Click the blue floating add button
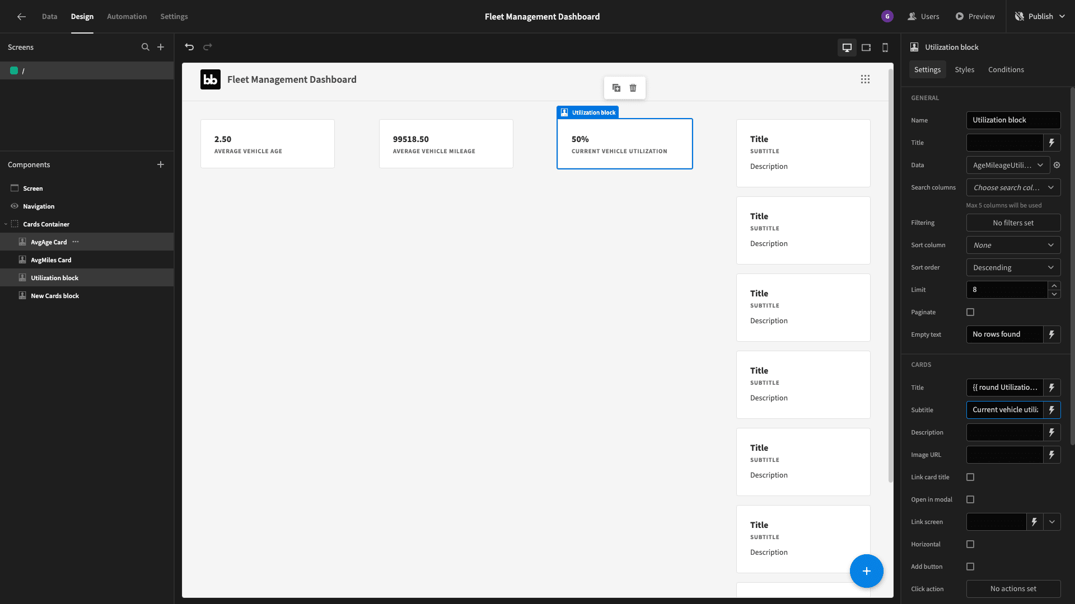1075x604 pixels. click(867, 571)
